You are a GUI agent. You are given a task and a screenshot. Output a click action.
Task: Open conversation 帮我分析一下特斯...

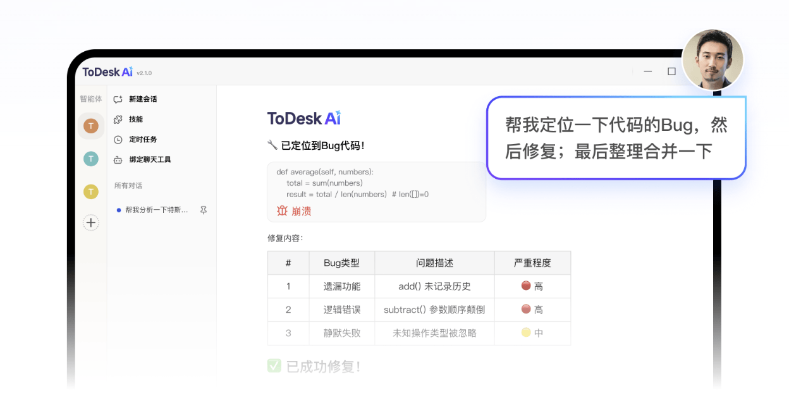(156, 210)
